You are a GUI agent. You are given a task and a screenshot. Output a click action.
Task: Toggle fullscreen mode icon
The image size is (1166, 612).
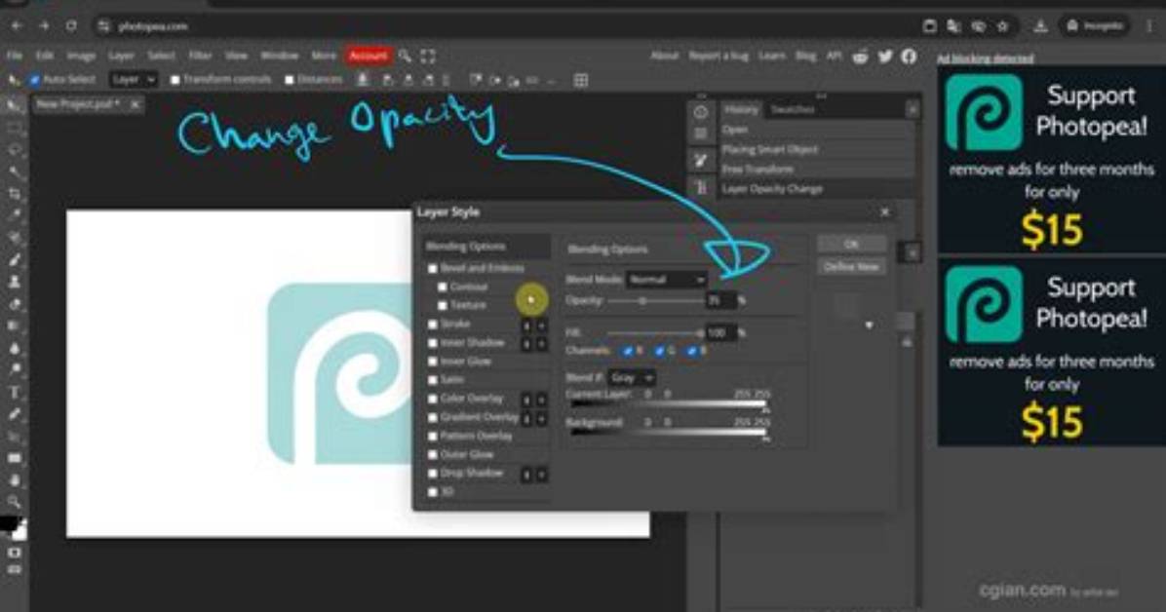(428, 56)
